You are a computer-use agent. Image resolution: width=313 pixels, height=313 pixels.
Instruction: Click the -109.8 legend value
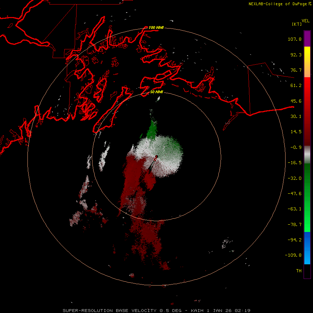click(293, 255)
